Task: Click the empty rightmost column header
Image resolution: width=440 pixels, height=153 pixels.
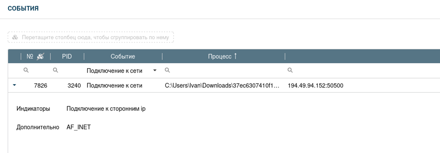Action: 361,57
